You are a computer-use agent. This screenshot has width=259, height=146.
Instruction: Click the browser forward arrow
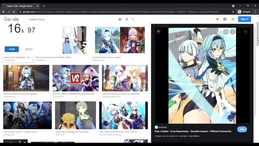pyautogui.click(x=8, y=12)
